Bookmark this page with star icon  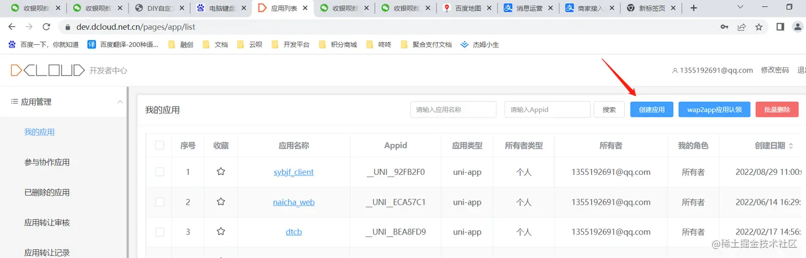759,27
